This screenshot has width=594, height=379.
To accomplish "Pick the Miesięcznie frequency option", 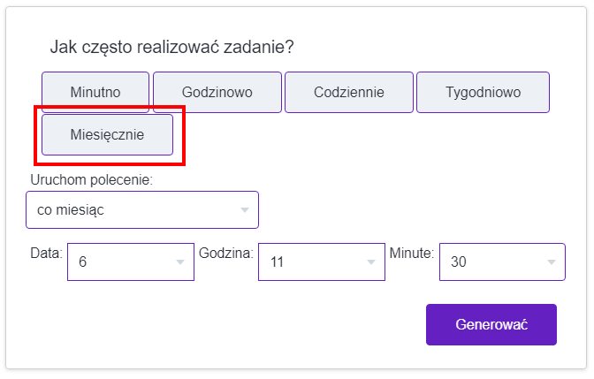I will (x=107, y=134).
